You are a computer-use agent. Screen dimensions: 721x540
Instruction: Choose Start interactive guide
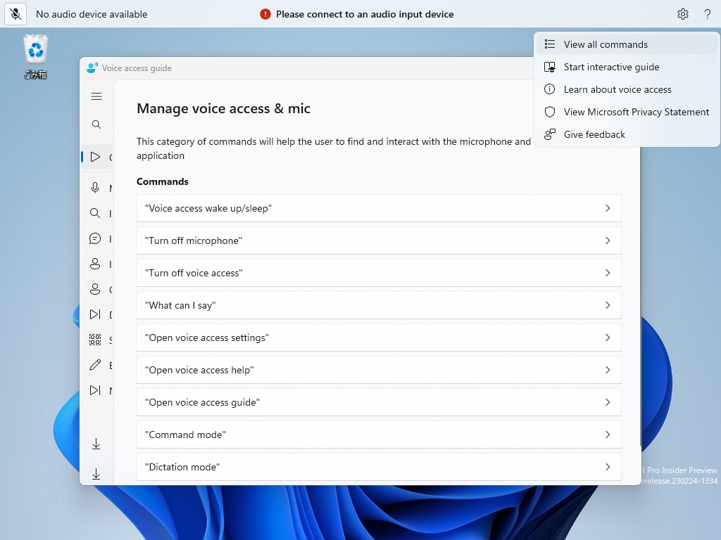pyautogui.click(x=611, y=67)
